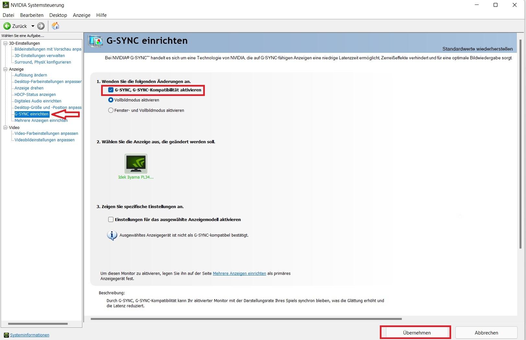Open Mehrere Anzeigen einrichten tree item
Screen dimensions: 526x340
pos(41,121)
